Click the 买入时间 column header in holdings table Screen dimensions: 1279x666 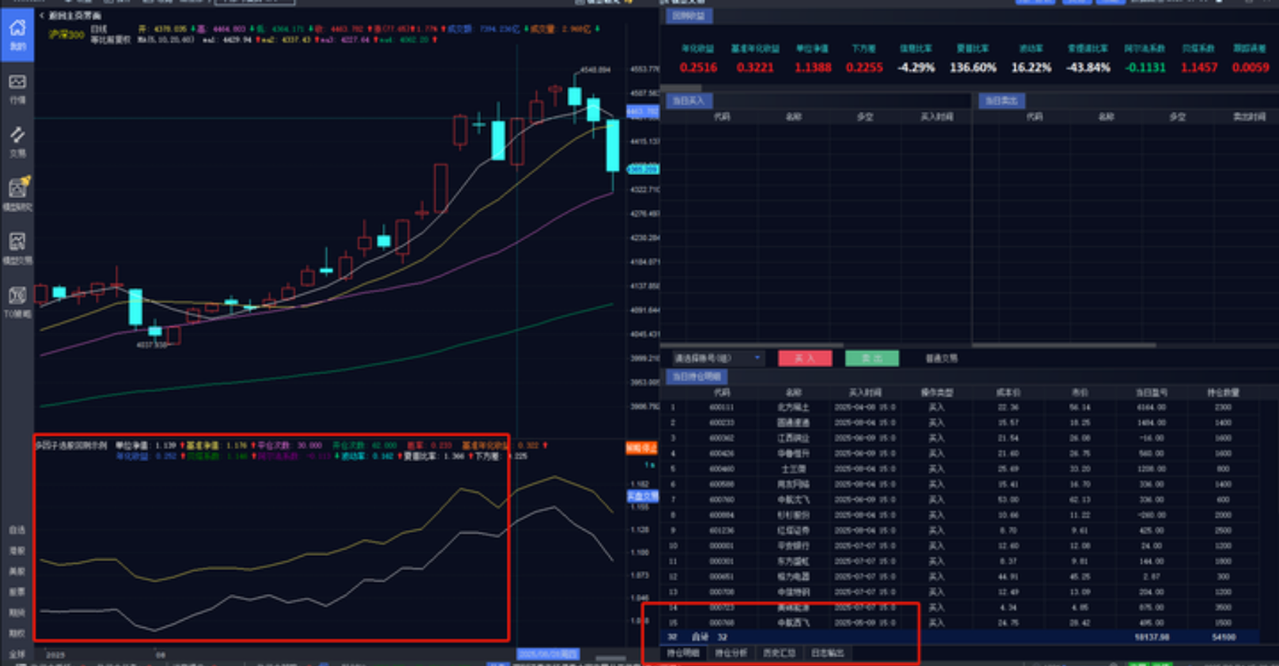pos(864,392)
